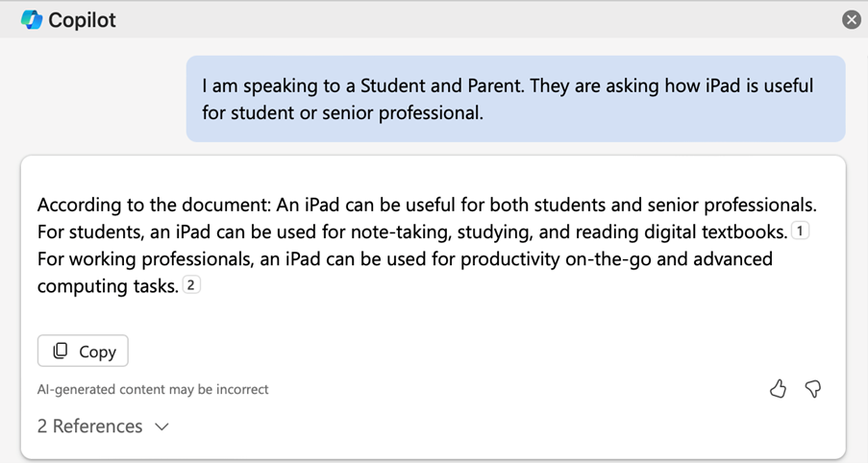Click the sentence about productivity on-the-go
The image size is (868, 463).
point(404,259)
